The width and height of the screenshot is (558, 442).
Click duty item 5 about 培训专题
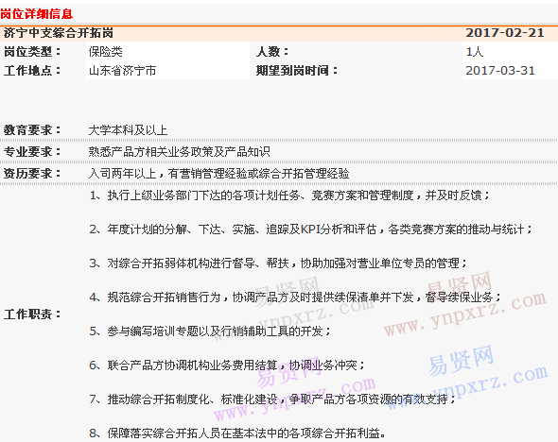[x=210, y=331]
